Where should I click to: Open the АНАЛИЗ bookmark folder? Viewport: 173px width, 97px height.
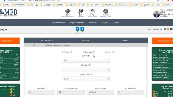tap(121, 5)
